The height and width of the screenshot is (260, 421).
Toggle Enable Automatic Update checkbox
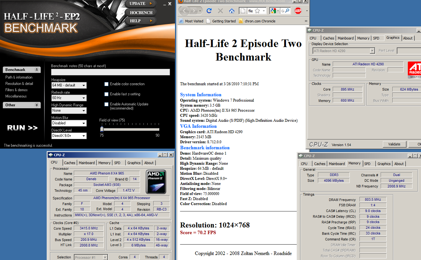click(x=106, y=104)
